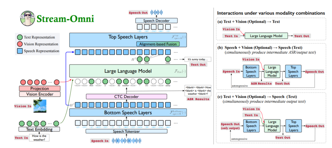
Task: Click the token square labeled <3424>
Action: coord(140,123)
